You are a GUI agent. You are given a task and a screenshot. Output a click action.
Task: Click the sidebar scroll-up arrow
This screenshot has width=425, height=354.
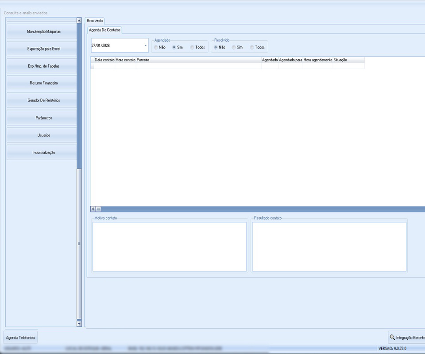[79, 20]
